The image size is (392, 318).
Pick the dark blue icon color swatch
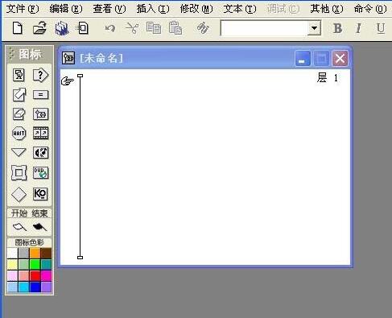(35, 287)
